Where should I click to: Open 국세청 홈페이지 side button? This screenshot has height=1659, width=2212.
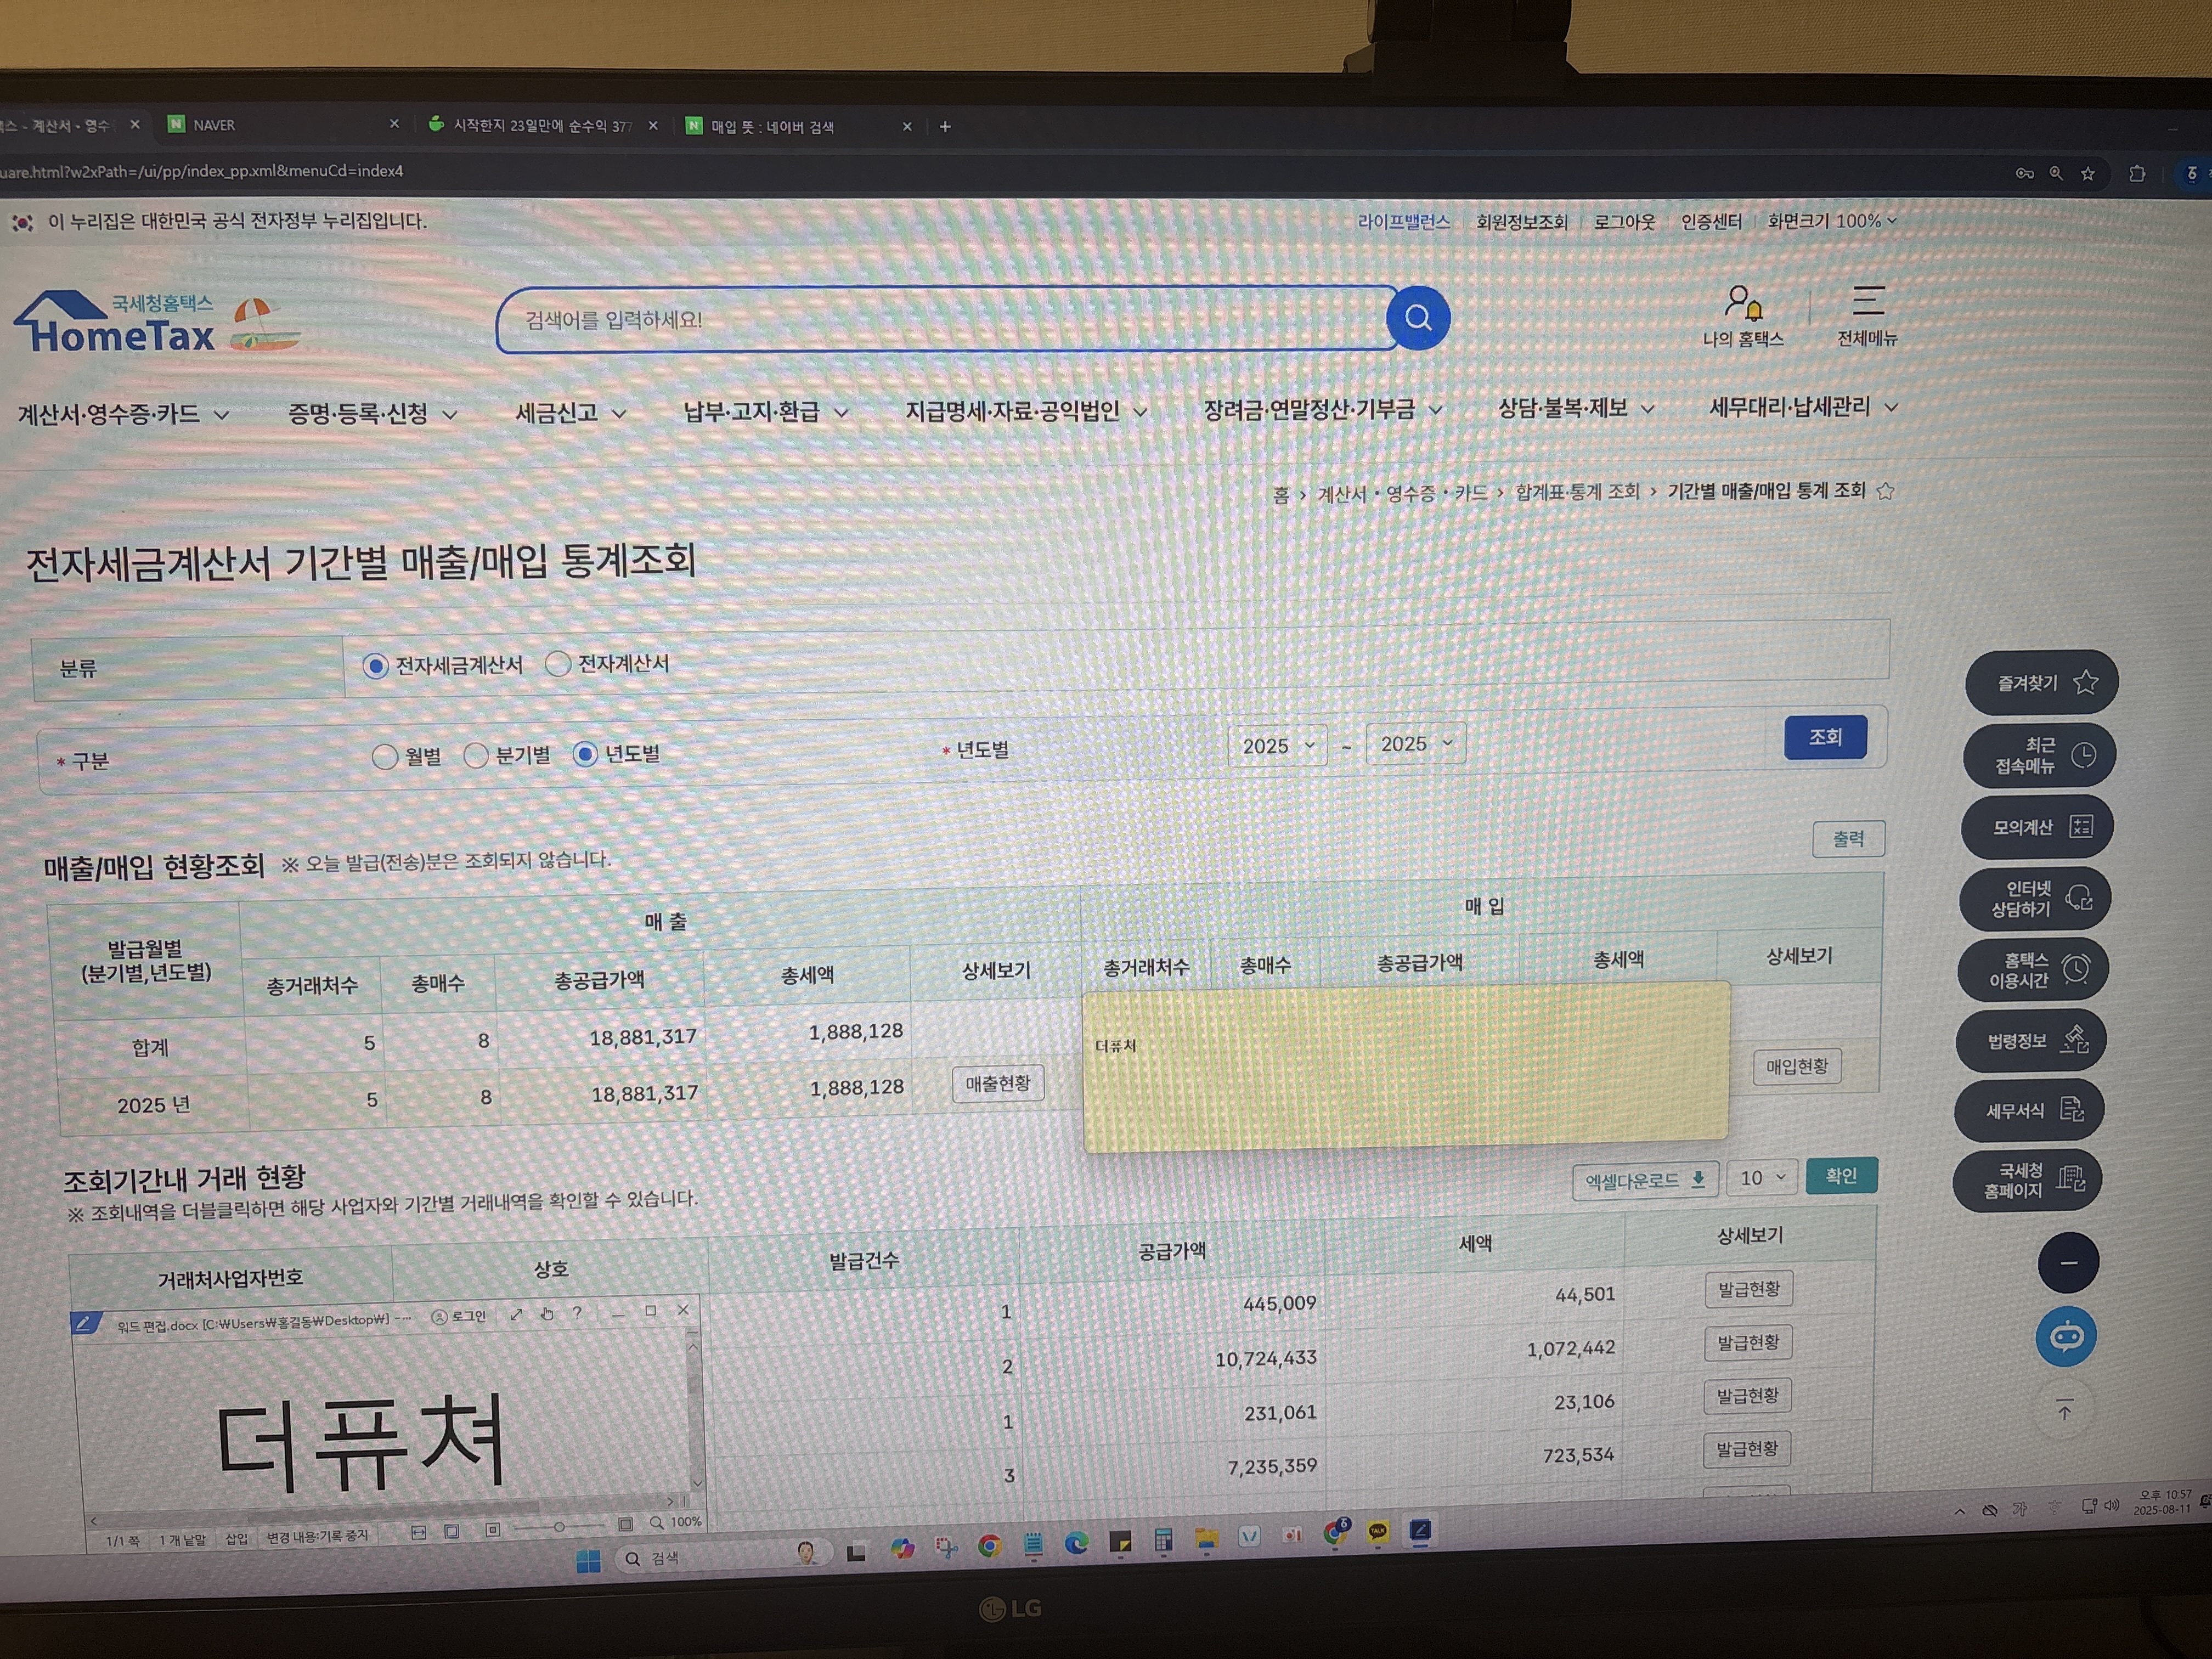click(2027, 1181)
